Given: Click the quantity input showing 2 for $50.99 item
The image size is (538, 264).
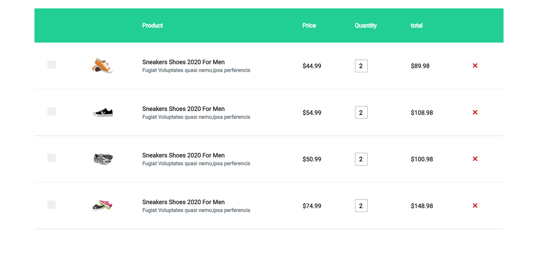Looking at the screenshot, I should [x=361, y=159].
